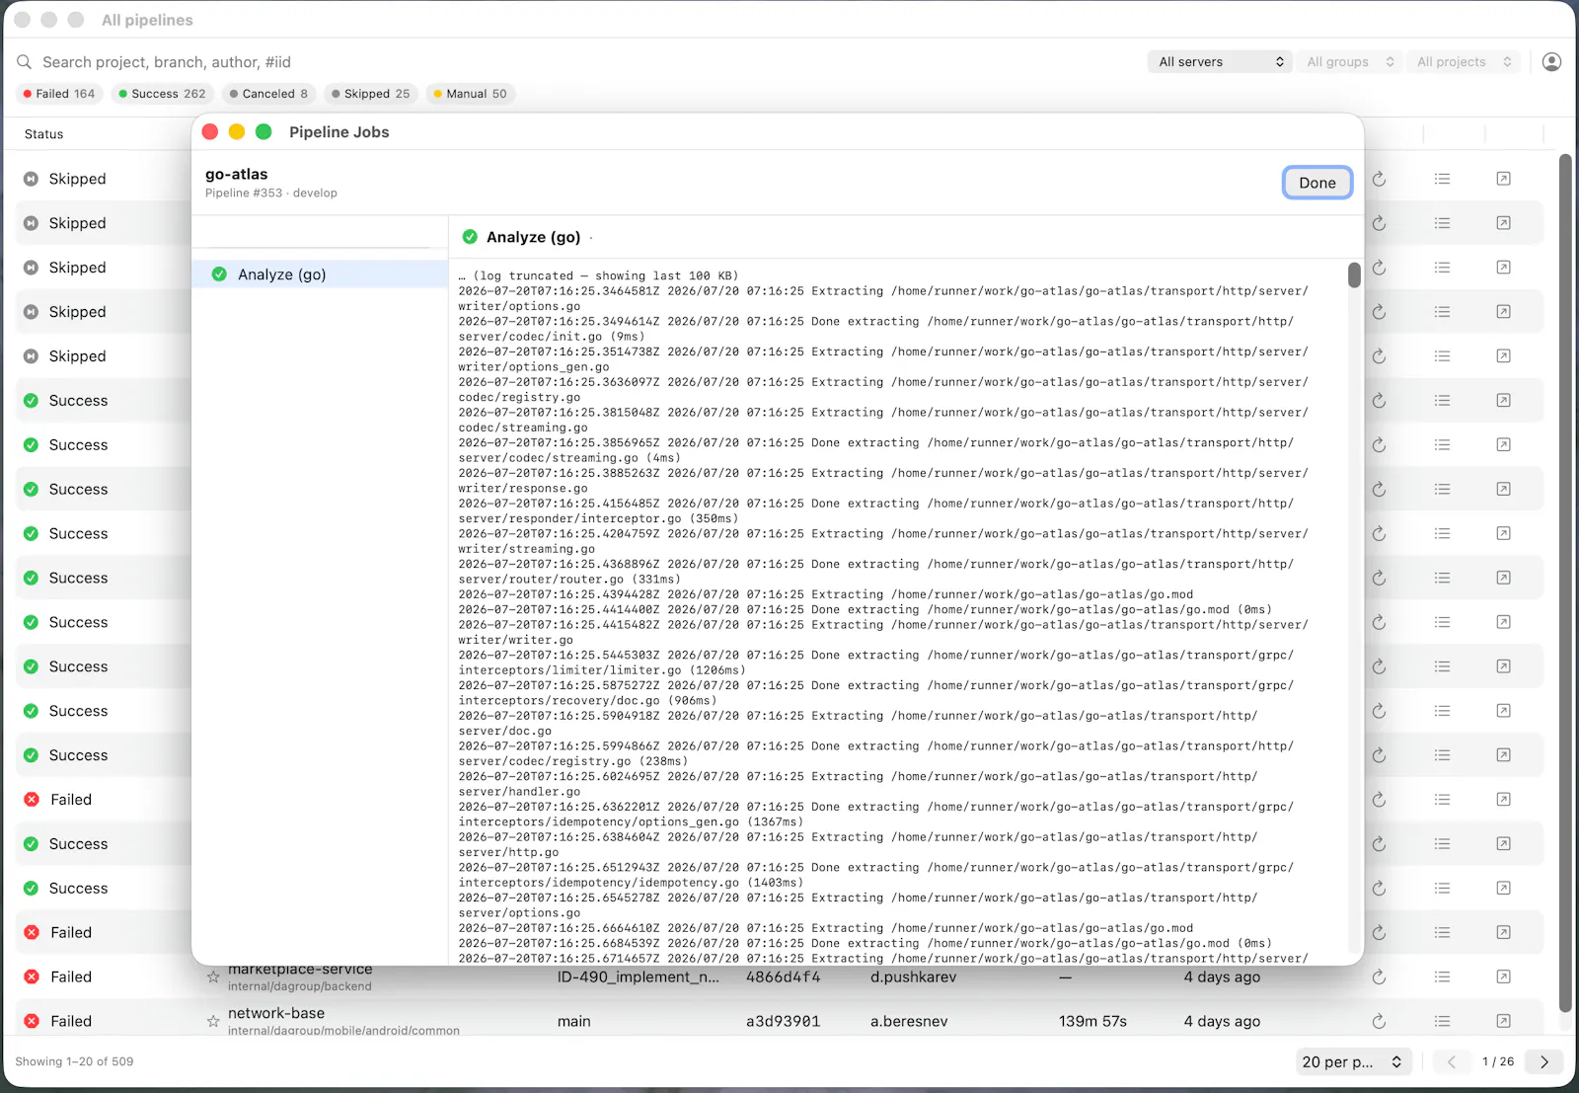
Task: Click the "log truncated" notice line
Action: (x=598, y=275)
